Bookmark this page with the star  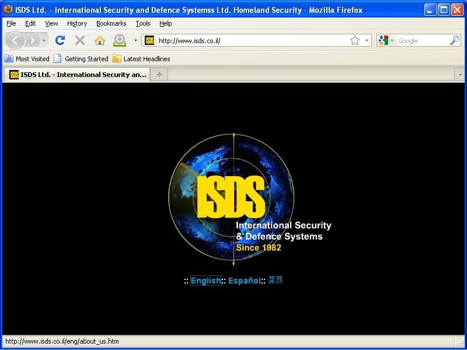click(x=354, y=40)
